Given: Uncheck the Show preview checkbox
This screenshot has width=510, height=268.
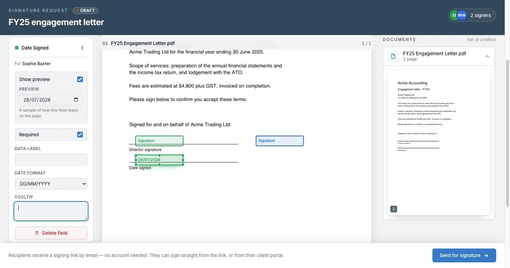Looking at the screenshot, I should pyautogui.click(x=80, y=79).
